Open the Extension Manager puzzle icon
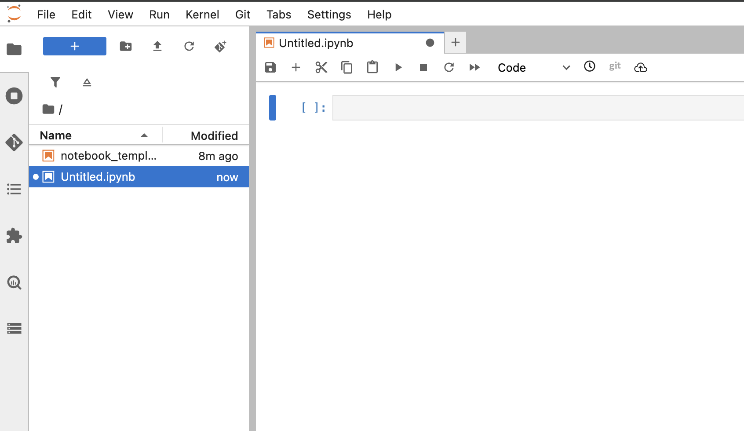This screenshot has height=431, width=744. pos(14,236)
